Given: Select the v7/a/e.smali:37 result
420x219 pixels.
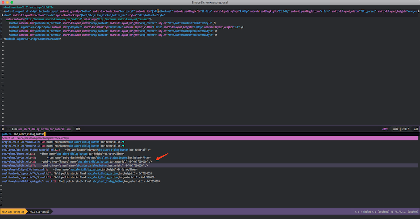Looking at the screenshot, I should (77, 173).
